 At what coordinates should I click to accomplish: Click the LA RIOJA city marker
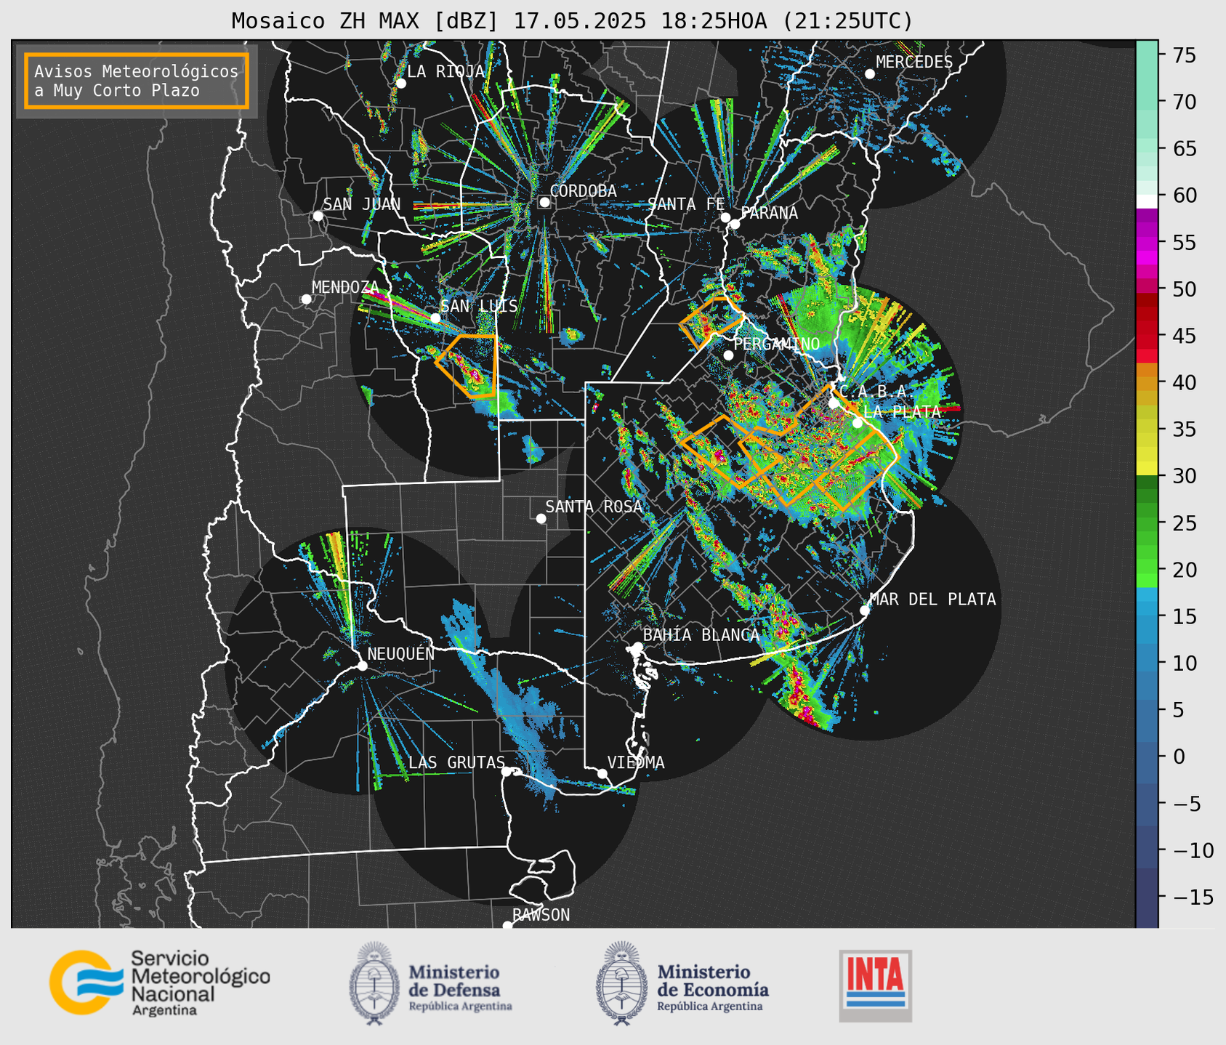(400, 84)
